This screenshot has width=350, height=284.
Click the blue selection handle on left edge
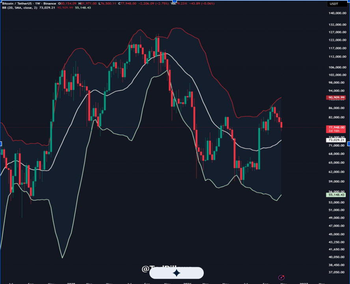click(x=1, y=144)
